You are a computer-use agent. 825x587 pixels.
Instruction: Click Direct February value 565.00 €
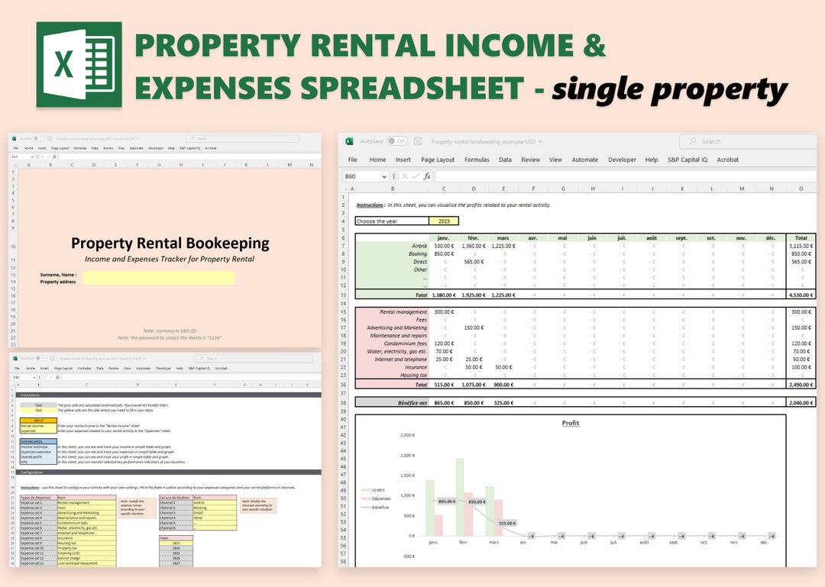click(473, 261)
